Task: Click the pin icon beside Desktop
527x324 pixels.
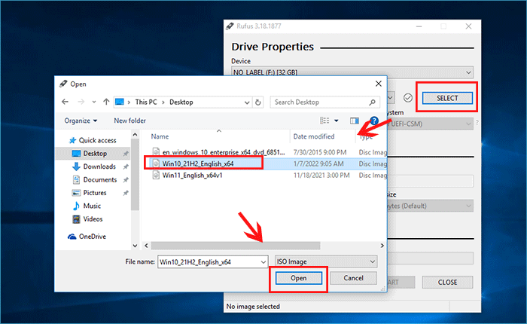Action: click(126, 154)
